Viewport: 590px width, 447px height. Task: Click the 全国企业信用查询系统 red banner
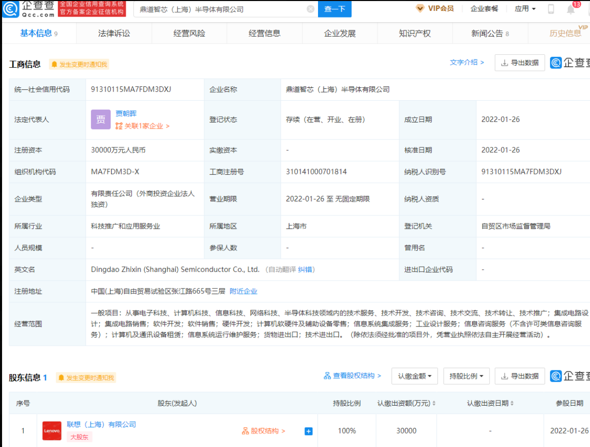click(x=92, y=8)
